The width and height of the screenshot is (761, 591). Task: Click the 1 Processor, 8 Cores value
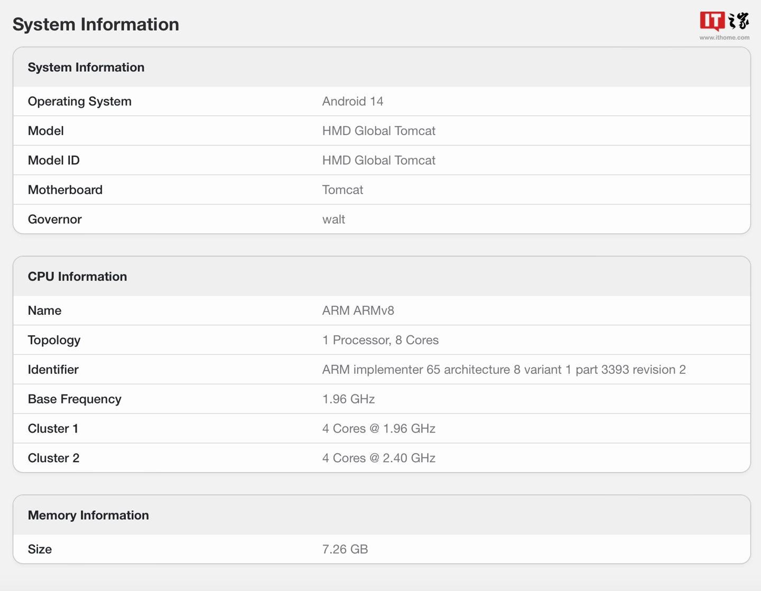pyautogui.click(x=380, y=340)
